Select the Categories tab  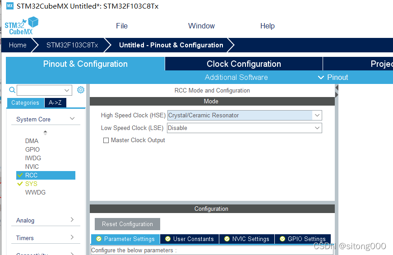(25, 102)
